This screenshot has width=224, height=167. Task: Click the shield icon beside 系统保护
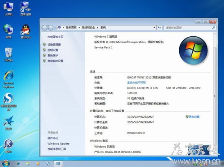click(x=44, y=55)
